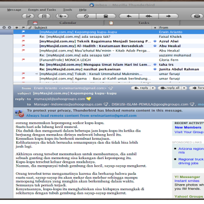Screen dimensions: 204x204
Task: Sort messages by the From column header
Action: [164, 28]
